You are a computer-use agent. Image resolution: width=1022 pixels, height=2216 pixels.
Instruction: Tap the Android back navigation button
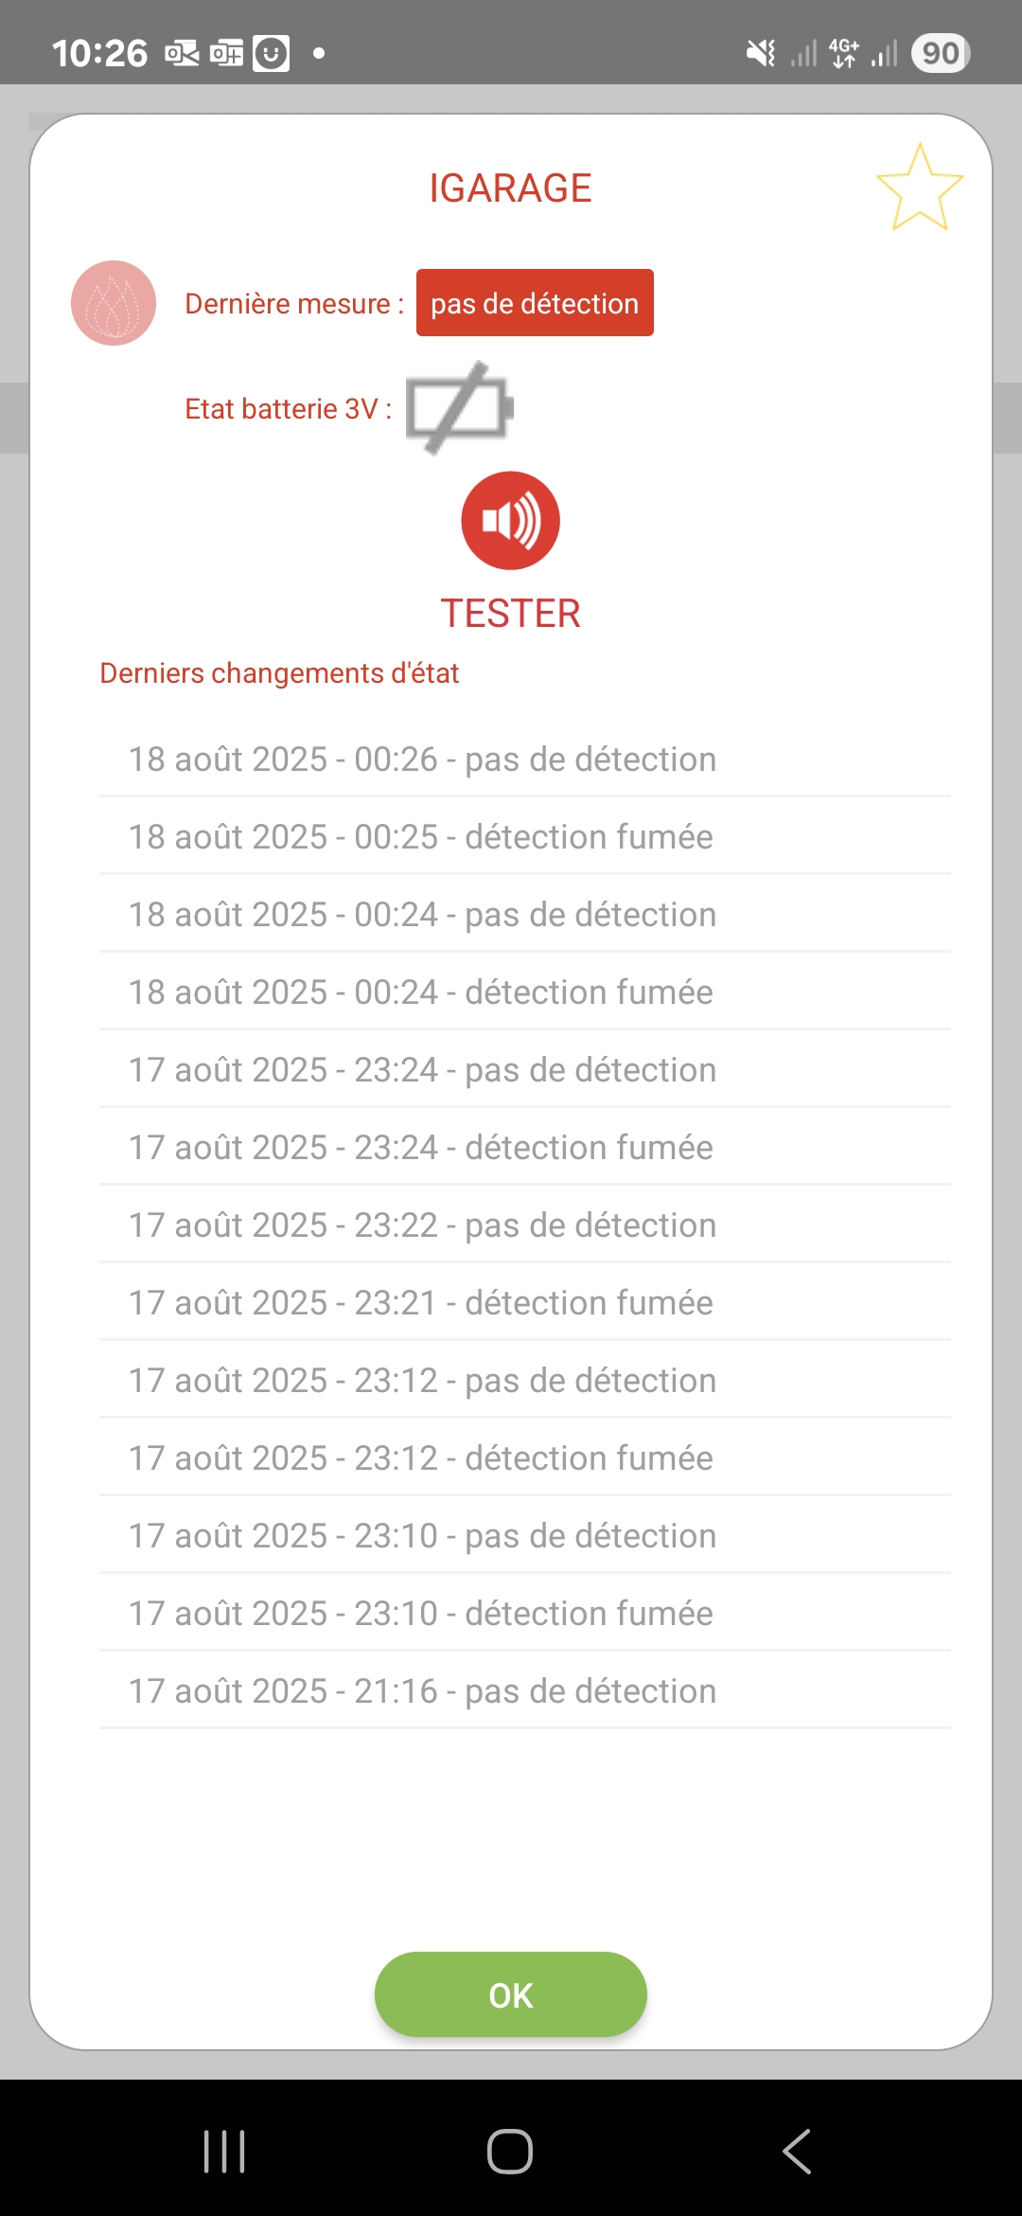click(797, 2152)
